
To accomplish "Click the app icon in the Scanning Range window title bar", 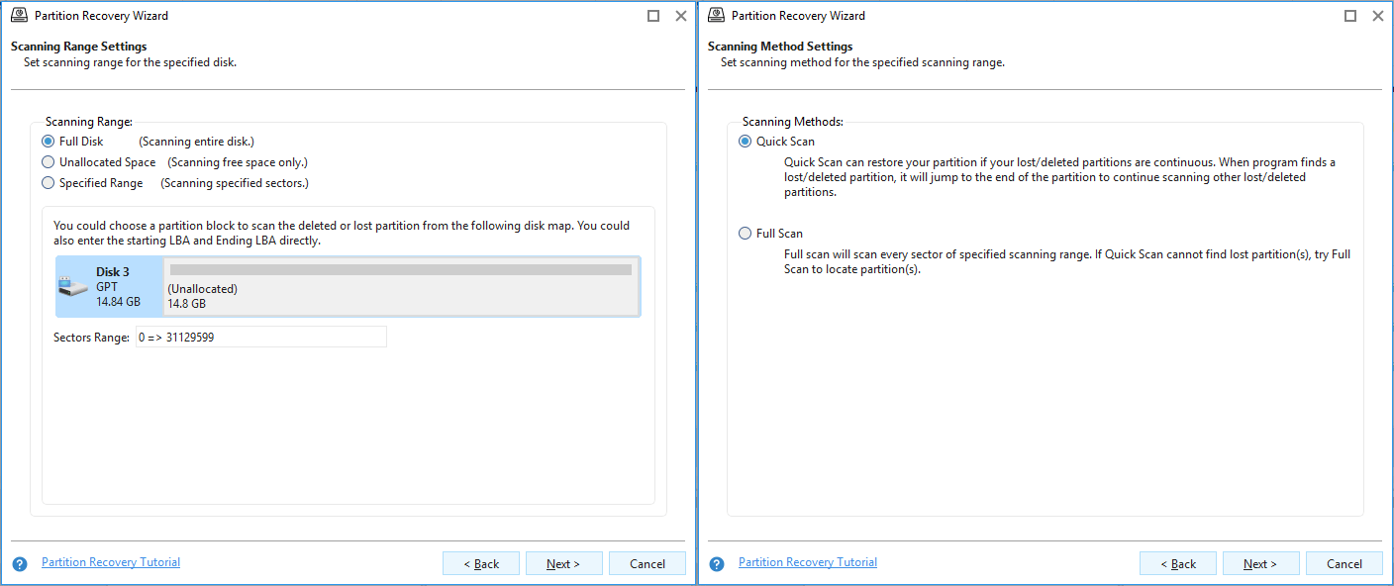I will [x=19, y=15].
